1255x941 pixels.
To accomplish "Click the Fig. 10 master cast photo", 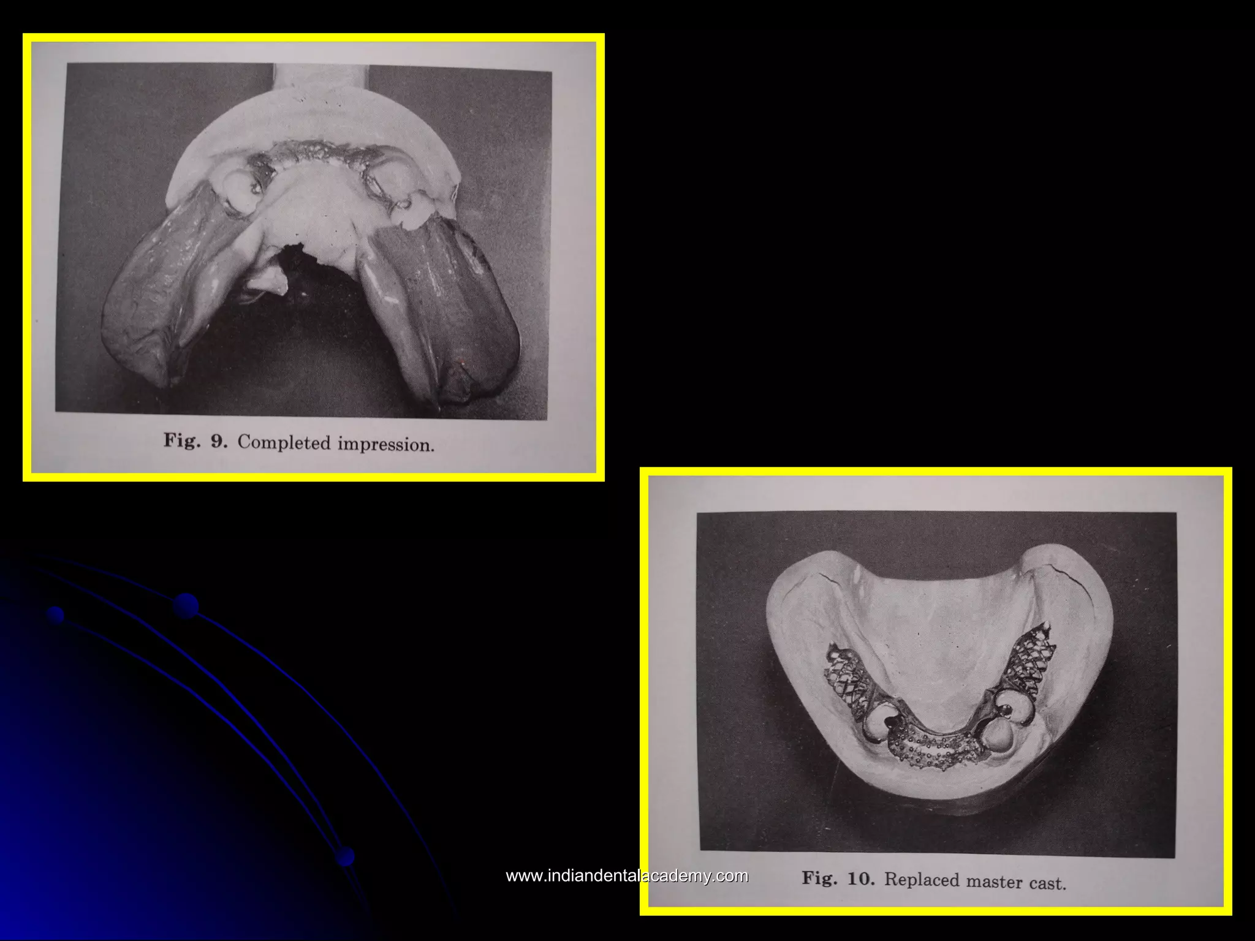I will [936, 684].
